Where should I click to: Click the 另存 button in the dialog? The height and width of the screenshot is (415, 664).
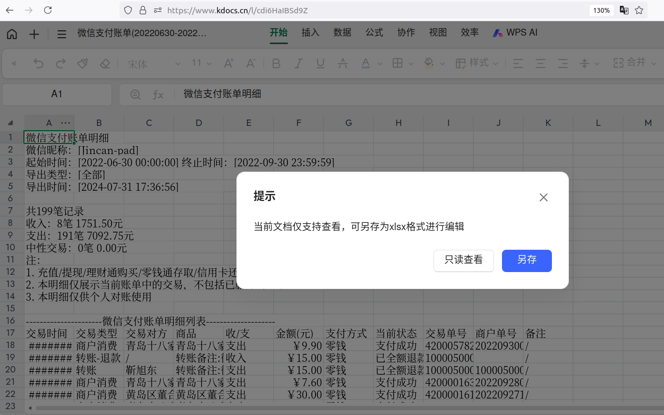coord(526,260)
